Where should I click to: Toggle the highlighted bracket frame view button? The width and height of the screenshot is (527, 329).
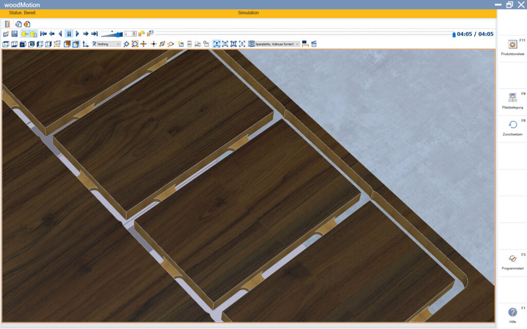tap(217, 44)
